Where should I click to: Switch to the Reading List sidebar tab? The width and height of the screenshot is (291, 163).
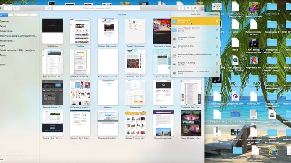(x=15, y=15)
